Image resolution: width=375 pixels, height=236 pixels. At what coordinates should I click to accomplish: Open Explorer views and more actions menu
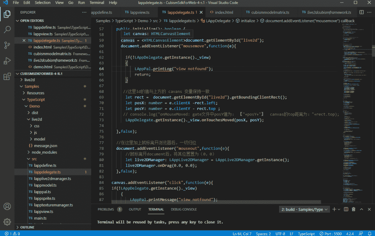[84, 12]
